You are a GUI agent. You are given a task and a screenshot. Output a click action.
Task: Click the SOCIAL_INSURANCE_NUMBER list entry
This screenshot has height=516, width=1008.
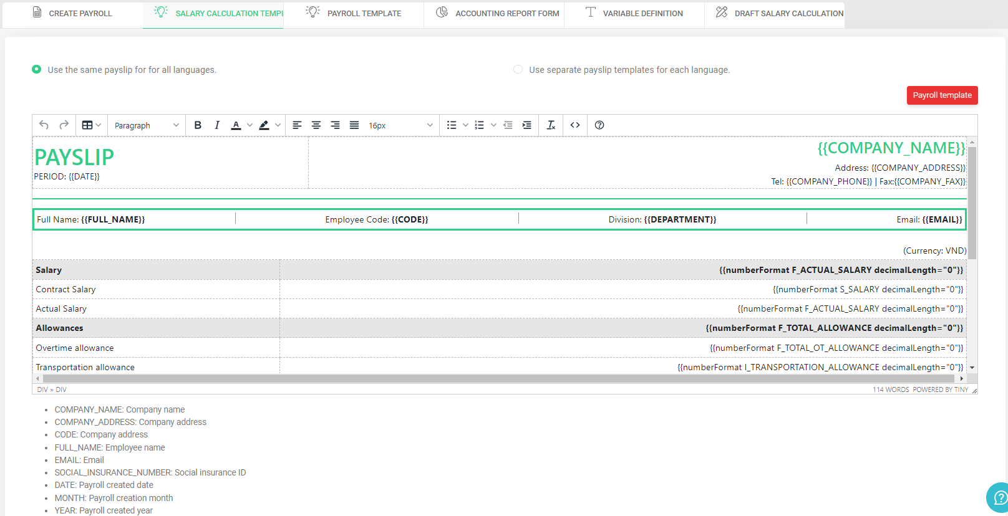[x=150, y=472]
